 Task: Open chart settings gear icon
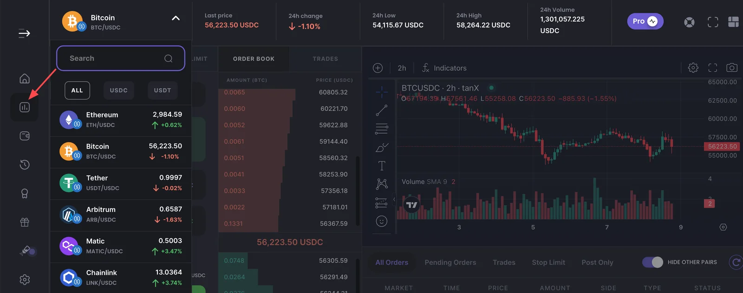pos(693,68)
